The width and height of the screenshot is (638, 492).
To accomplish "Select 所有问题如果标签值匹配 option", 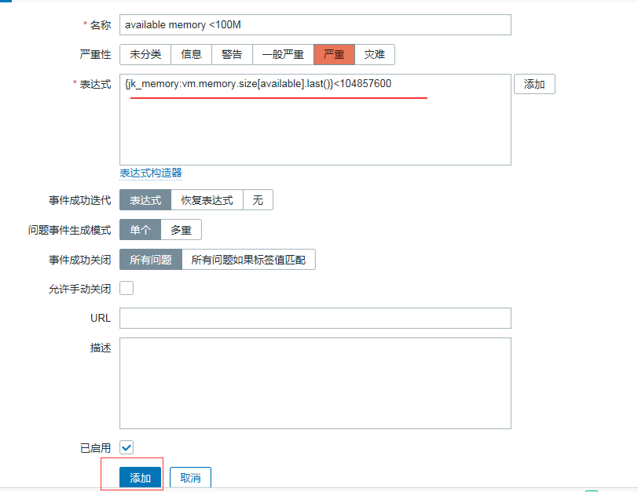I will [248, 260].
